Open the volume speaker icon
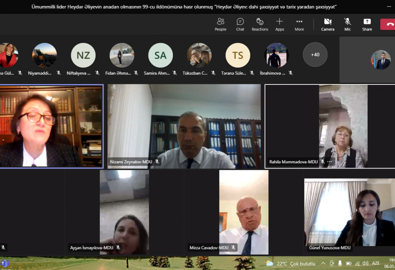 click(x=365, y=264)
